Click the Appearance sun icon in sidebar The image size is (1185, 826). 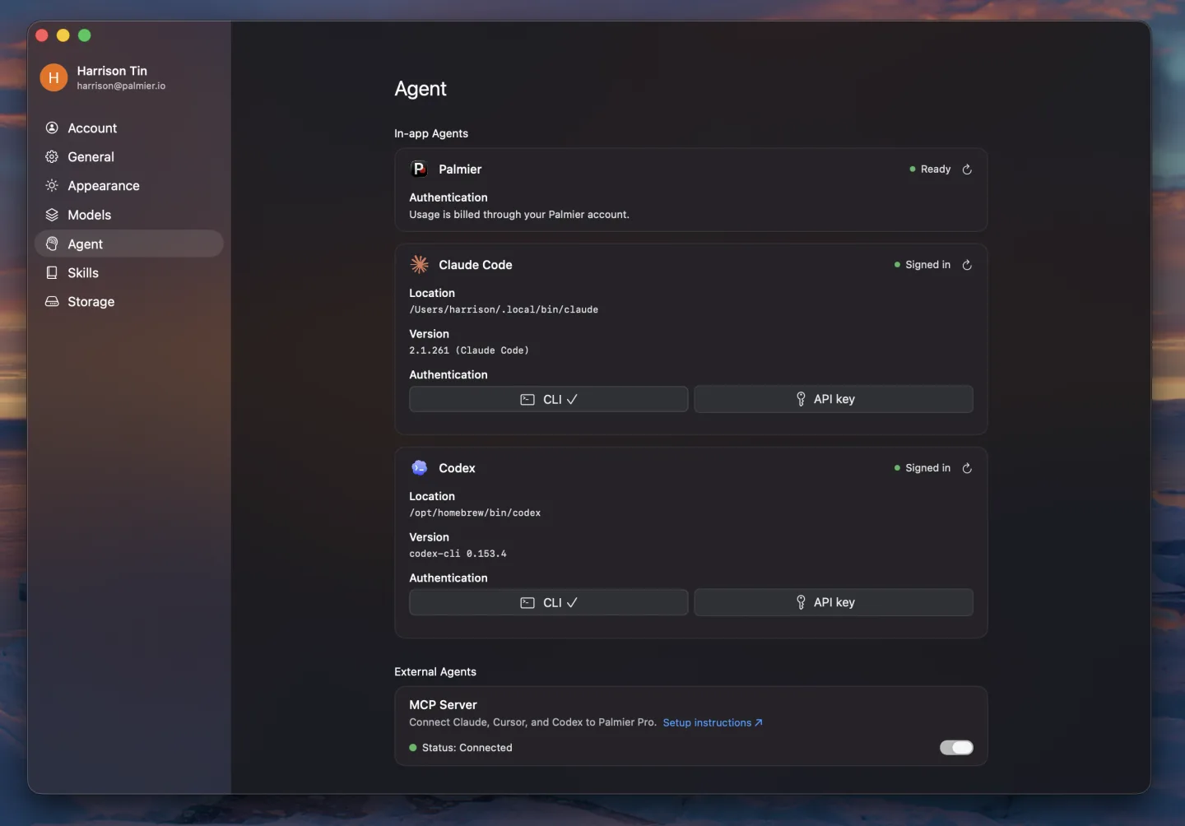[52, 186]
